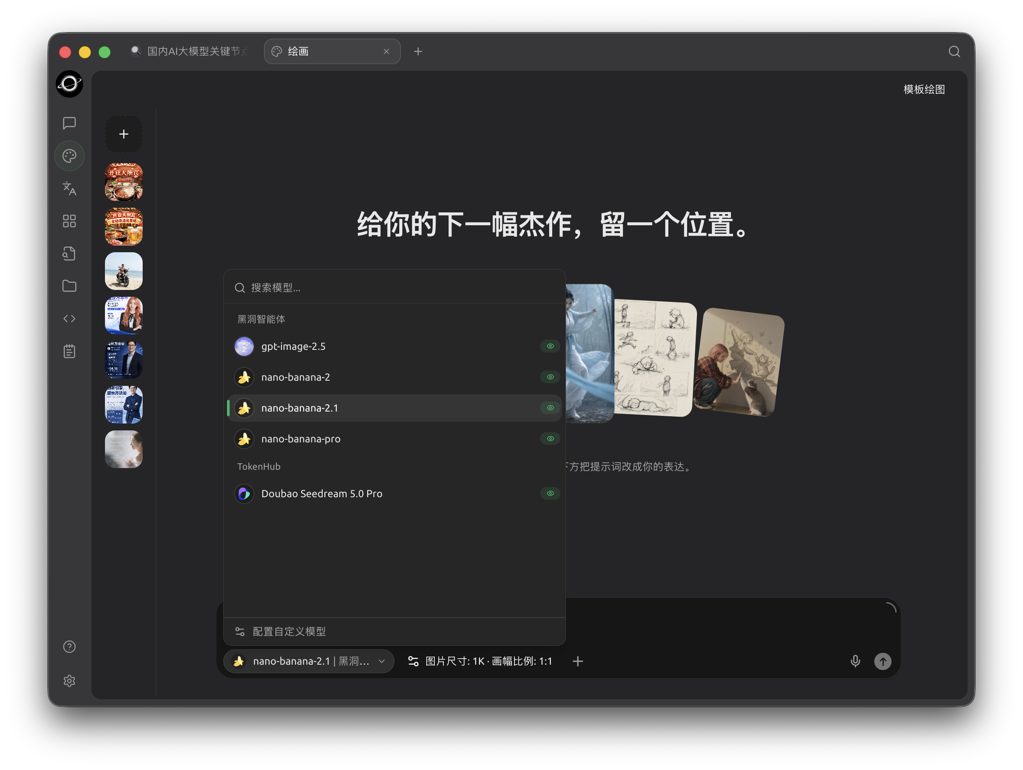Image resolution: width=1023 pixels, height=770 pixels.
Task: Open 模板绘图 in the top right
Action: [x=924, y=89]
